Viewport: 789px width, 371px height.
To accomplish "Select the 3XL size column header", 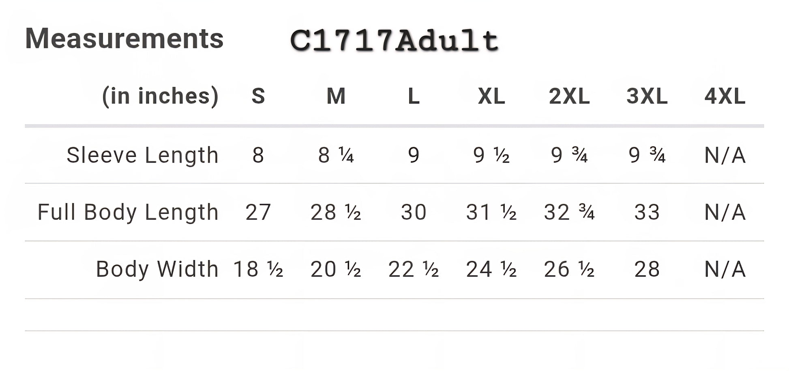I will click(x=647, y=97).
